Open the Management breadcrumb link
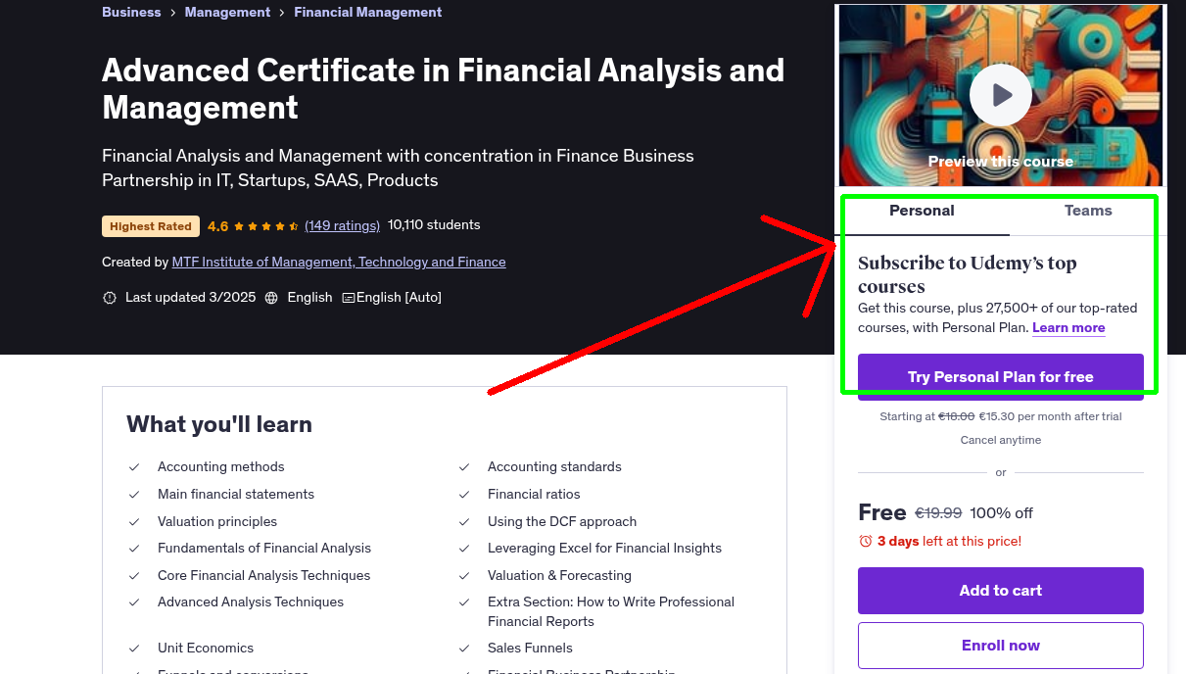The height and width of the screenshot is (674, 1186). (x=227, y=12)
